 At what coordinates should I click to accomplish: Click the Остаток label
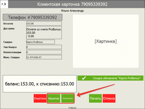pos(8,24)
